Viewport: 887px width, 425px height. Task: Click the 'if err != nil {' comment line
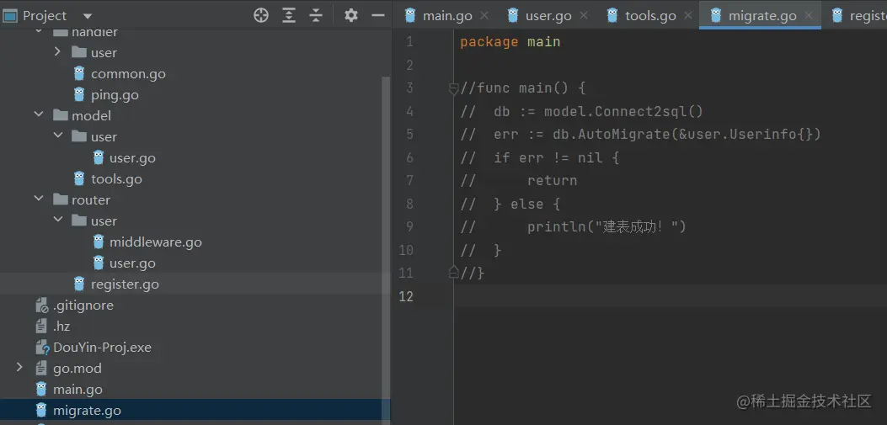[540, 157]
